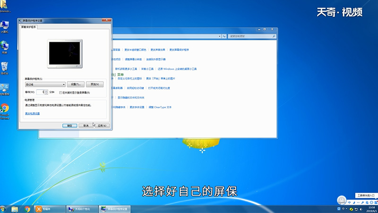Open the Control Panel desktop icon
The height and width of the screenshot is (213, 378).
[x=5, y=89]
